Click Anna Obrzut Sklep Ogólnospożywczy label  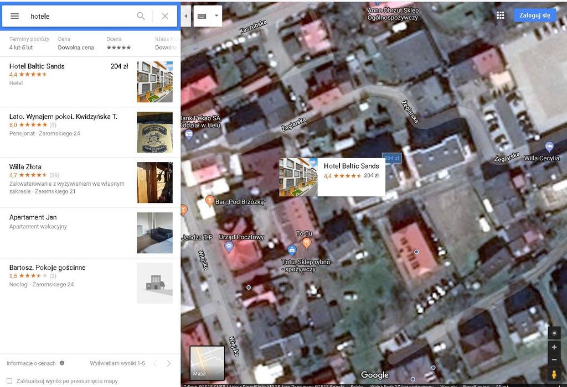coord(393,14)
